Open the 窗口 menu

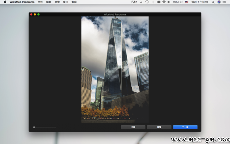[x=65, y=2]
